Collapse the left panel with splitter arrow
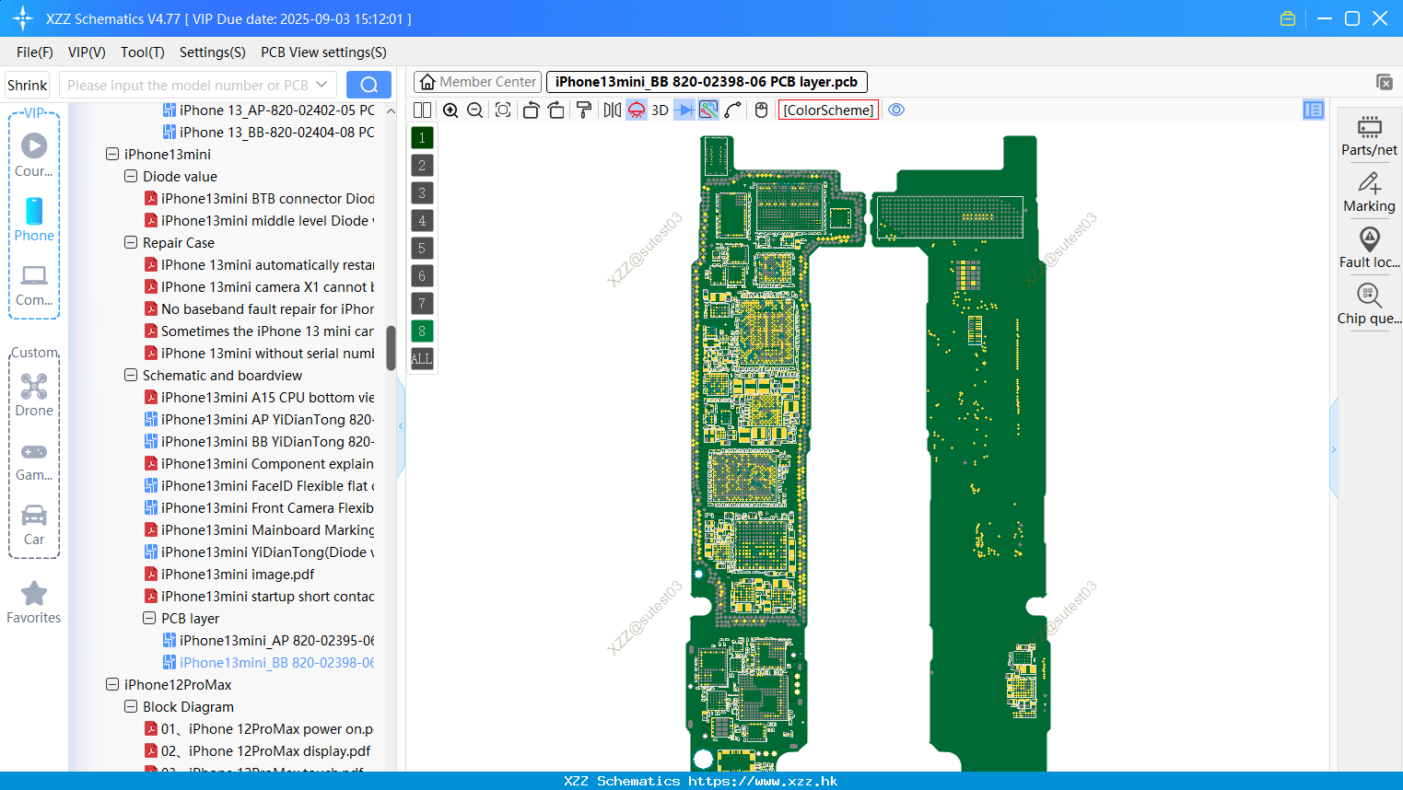 click(401, 426)
